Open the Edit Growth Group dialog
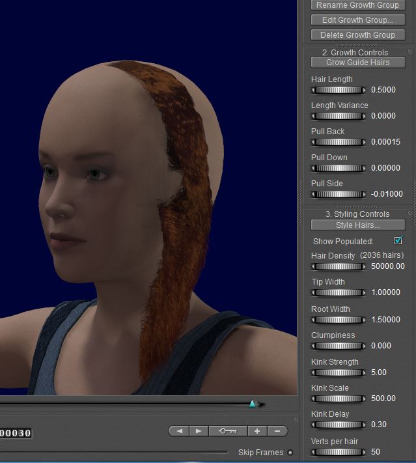This screenshot has height=463, width=416. (357, 20)
